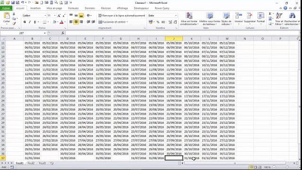Select the Feuil2 sheet tab
Screen dimensions: 302x170
pos(31,163)
